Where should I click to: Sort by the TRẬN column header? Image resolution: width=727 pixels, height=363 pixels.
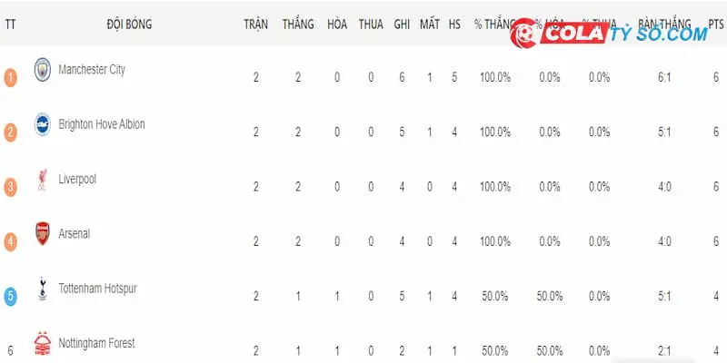(256, 25)
